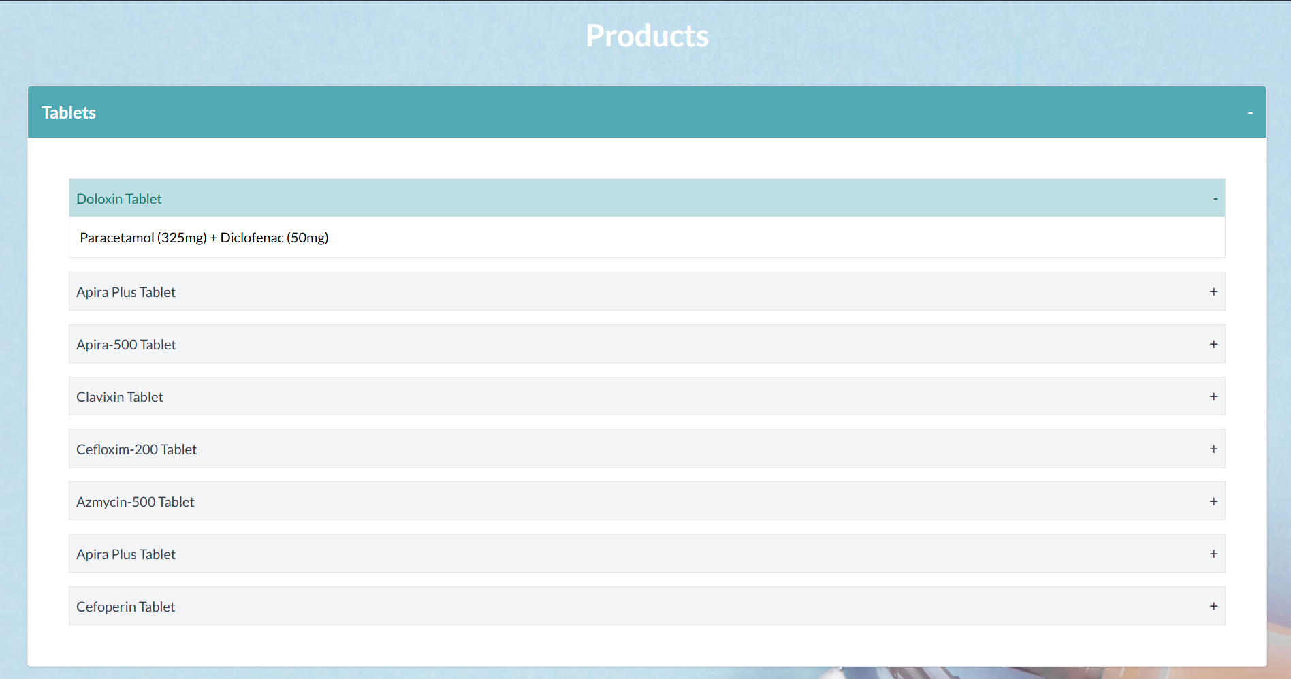Expand Apira Plus Tablet title above Cefoperin
This screenshot has height=679, width=1291.
coord(126,554)
